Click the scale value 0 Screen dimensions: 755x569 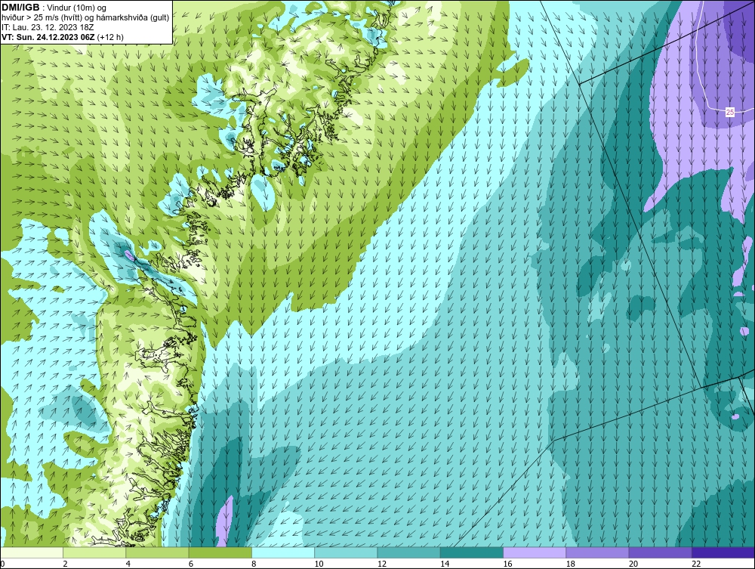point(3,564)
